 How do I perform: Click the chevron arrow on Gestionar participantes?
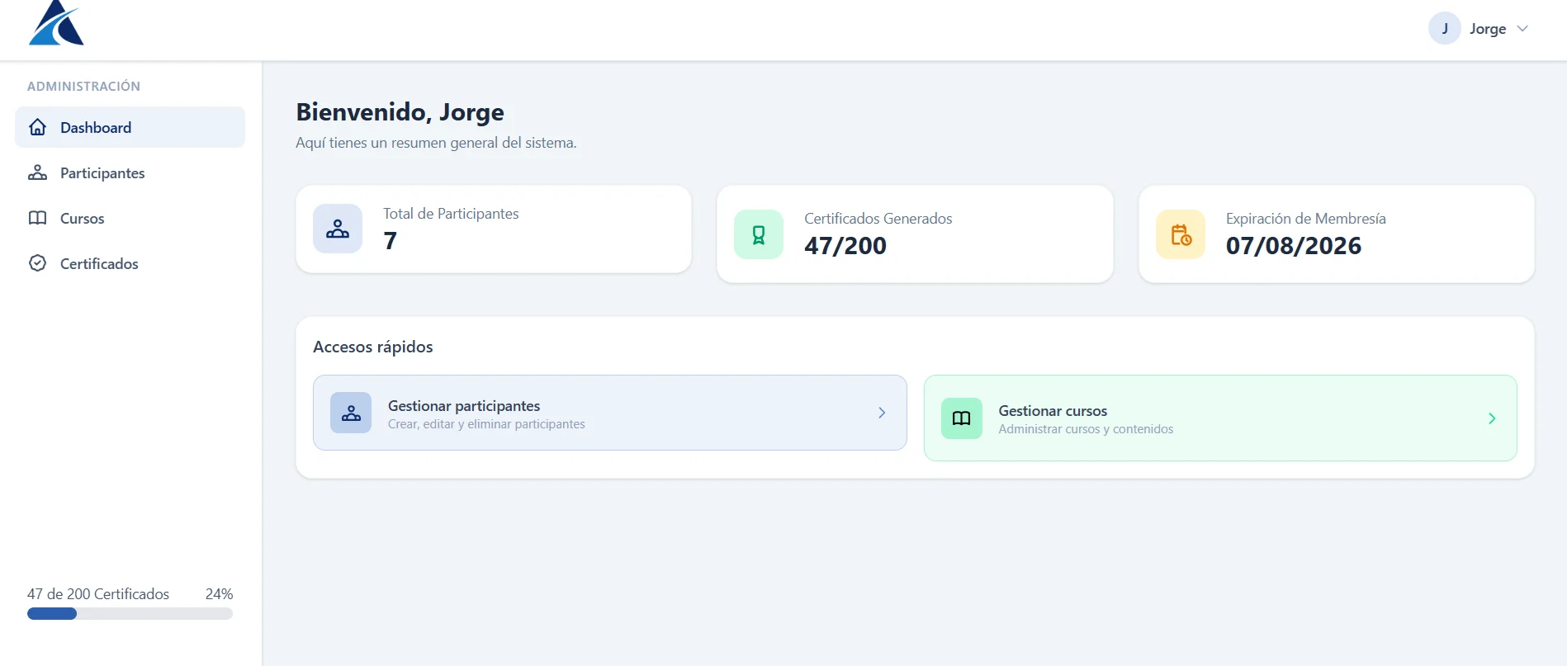point(882,413)
